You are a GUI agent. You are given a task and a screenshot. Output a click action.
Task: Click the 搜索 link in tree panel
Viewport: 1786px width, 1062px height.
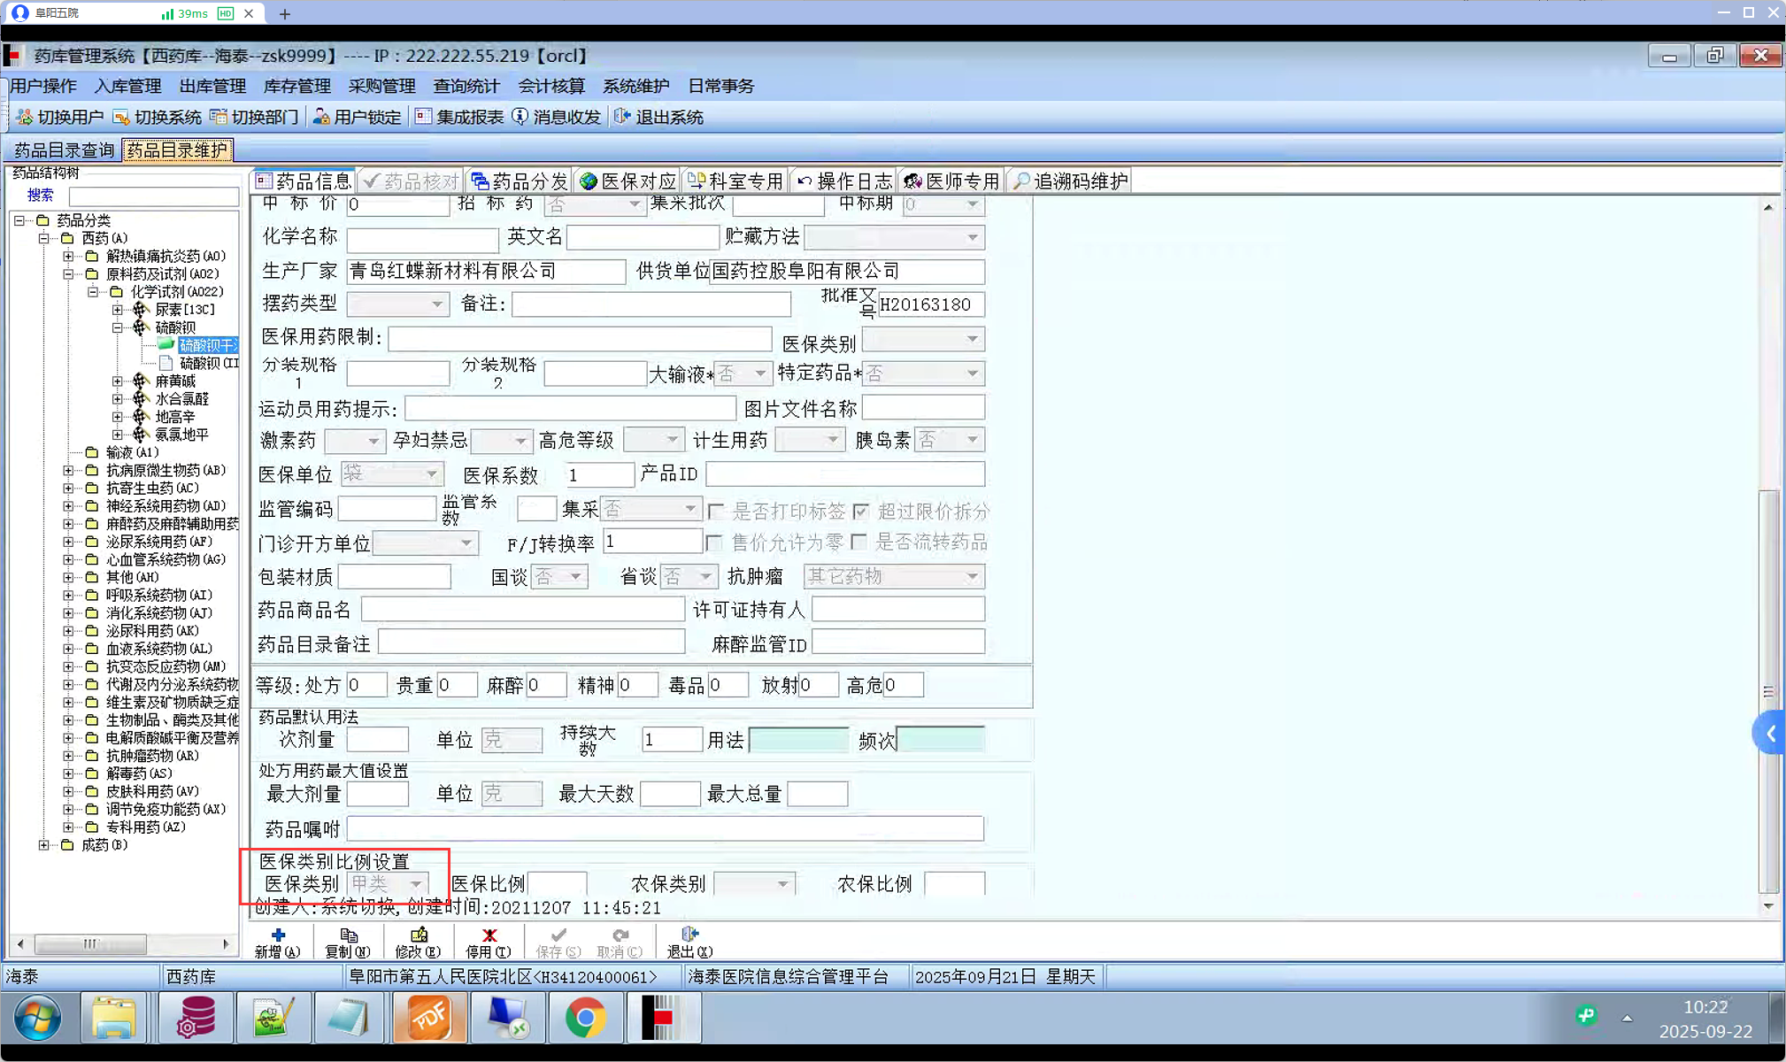coord(40,195)
